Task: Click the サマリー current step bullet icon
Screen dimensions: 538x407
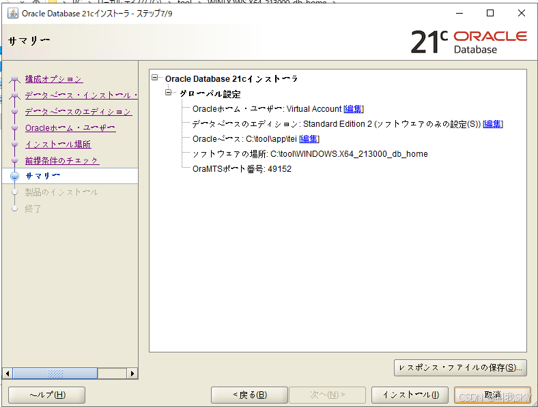Action: click(x=15, y=176)
